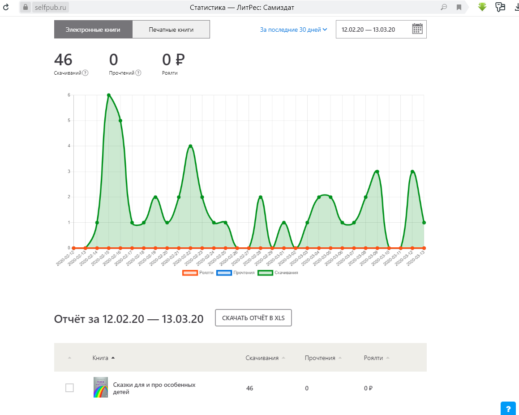Expand the За последние 30 дней dropdown
Screen dimensions: 519x415
[x=294, y=30]
